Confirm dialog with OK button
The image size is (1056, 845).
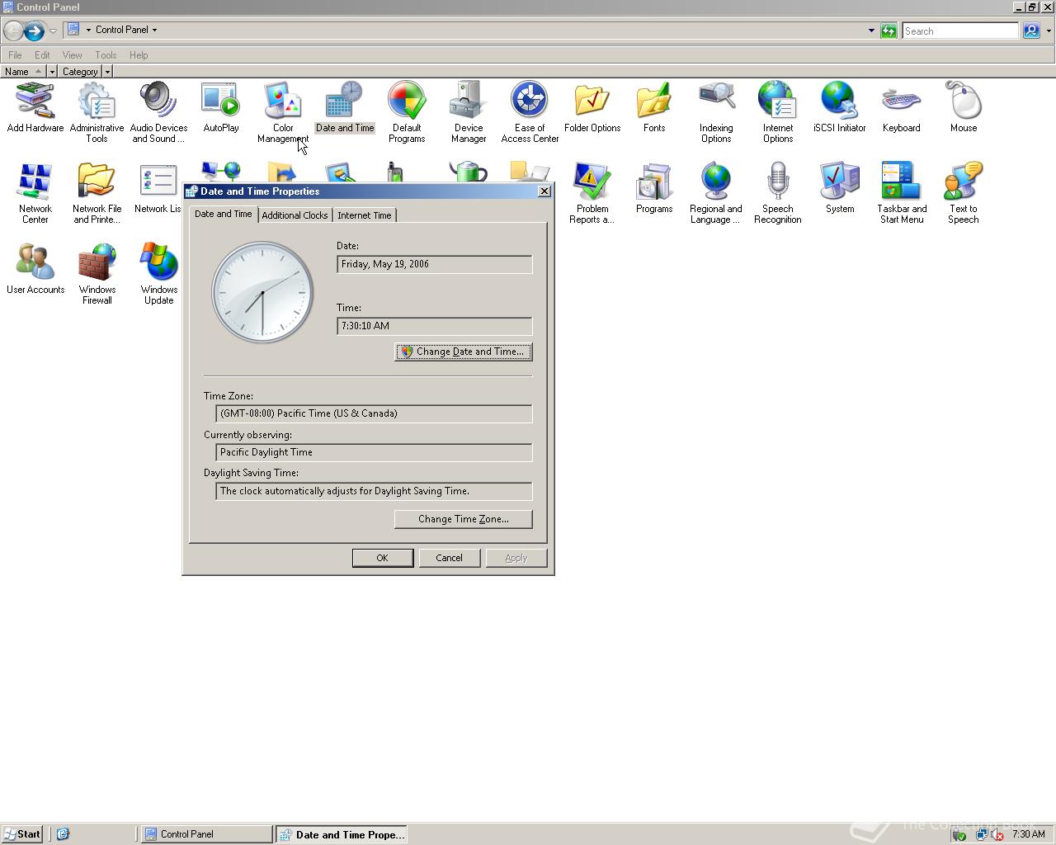(382, 558)
